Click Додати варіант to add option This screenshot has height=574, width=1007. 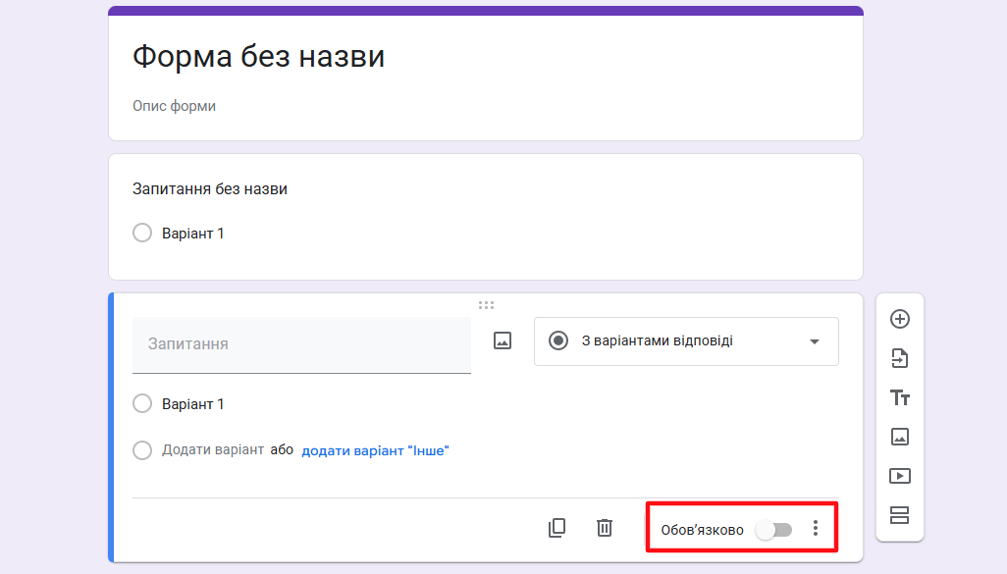[213, 449]
